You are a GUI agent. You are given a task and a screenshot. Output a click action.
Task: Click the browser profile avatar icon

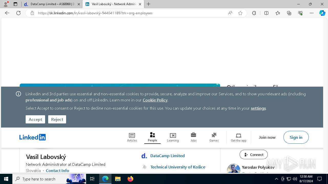click(6, 4)
